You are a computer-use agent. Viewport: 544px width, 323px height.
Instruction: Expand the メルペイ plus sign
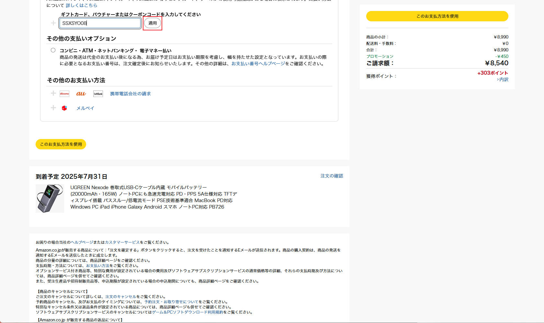[53, 108]
